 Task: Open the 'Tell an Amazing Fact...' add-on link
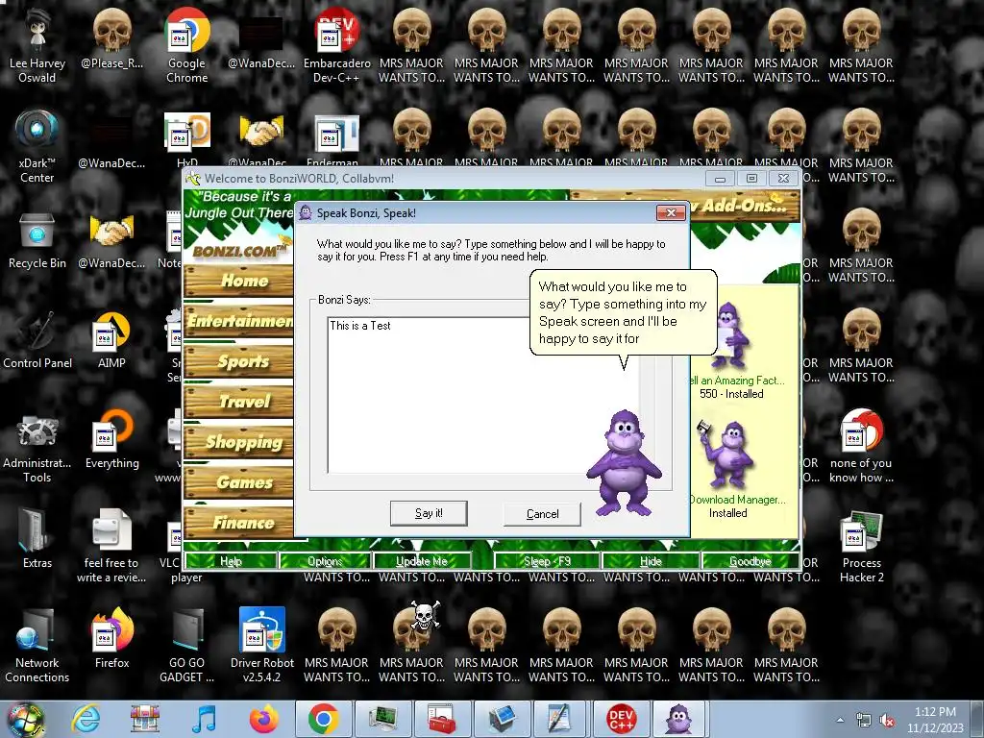(x=735, y=381)
